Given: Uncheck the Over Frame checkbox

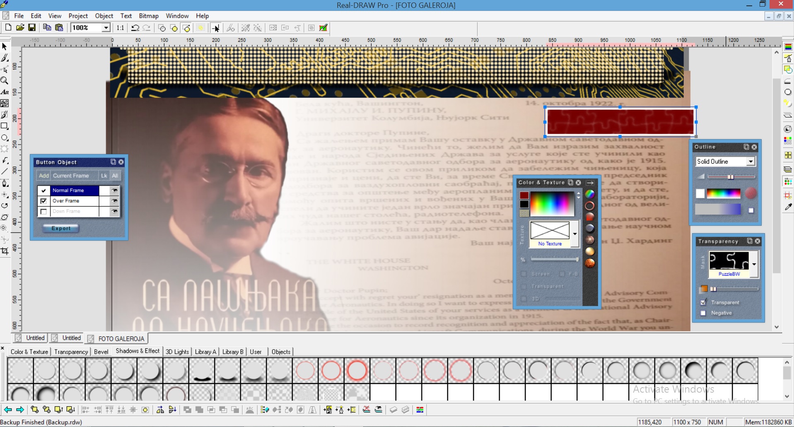Looking at the screenshot, I should pos(43,201).
